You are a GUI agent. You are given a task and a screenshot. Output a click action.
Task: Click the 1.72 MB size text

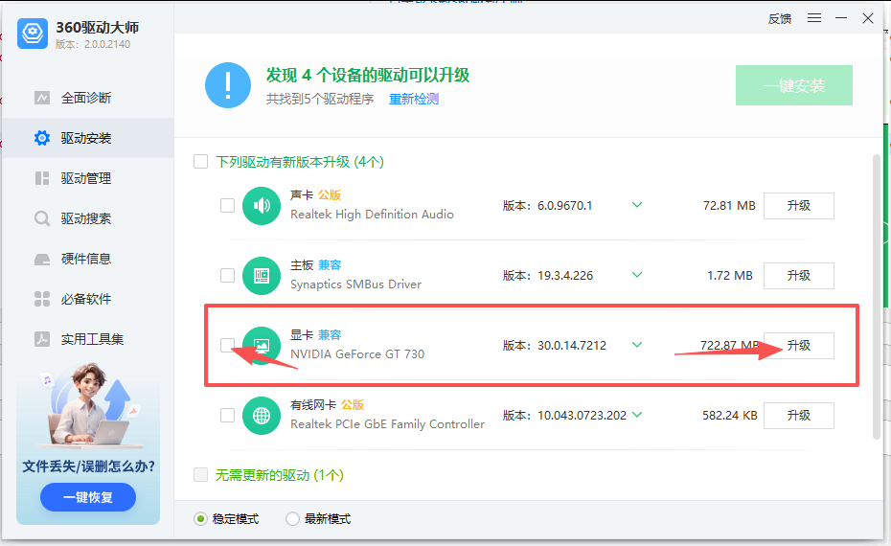coord(730,276)
